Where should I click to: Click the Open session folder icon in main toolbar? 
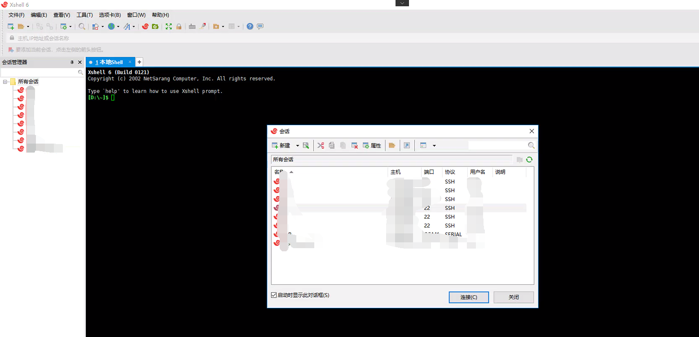pos(21,26)
